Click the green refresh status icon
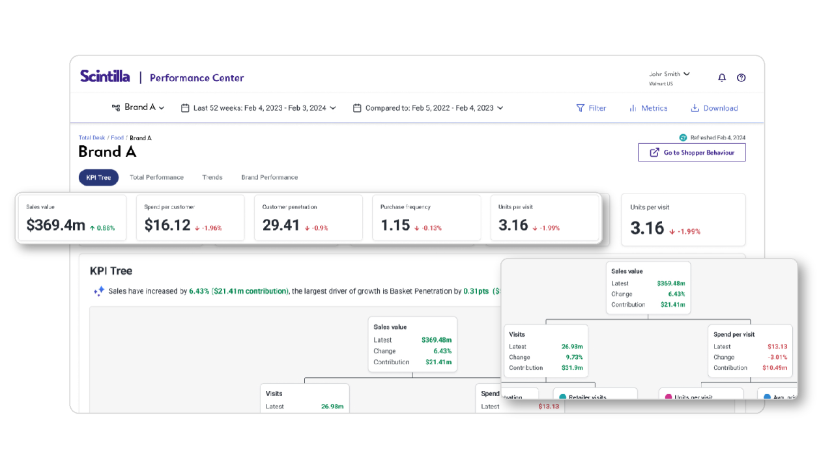Image resolution: width=834 pixels, height=469 pixels. [683, 137]
